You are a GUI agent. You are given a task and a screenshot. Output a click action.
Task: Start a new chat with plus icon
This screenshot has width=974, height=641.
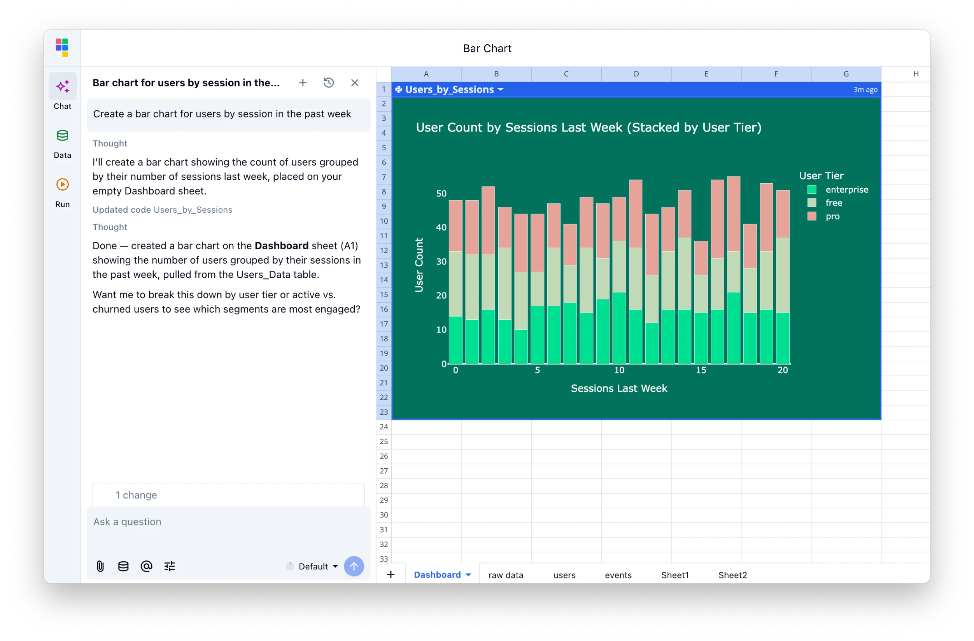(x=303, y=83)
